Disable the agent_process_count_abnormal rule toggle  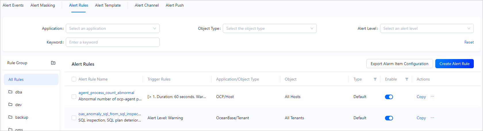(x=389, y=97)
